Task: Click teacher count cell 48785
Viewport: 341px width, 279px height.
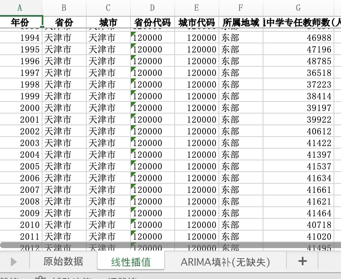Action: click(x=298, y=61)
